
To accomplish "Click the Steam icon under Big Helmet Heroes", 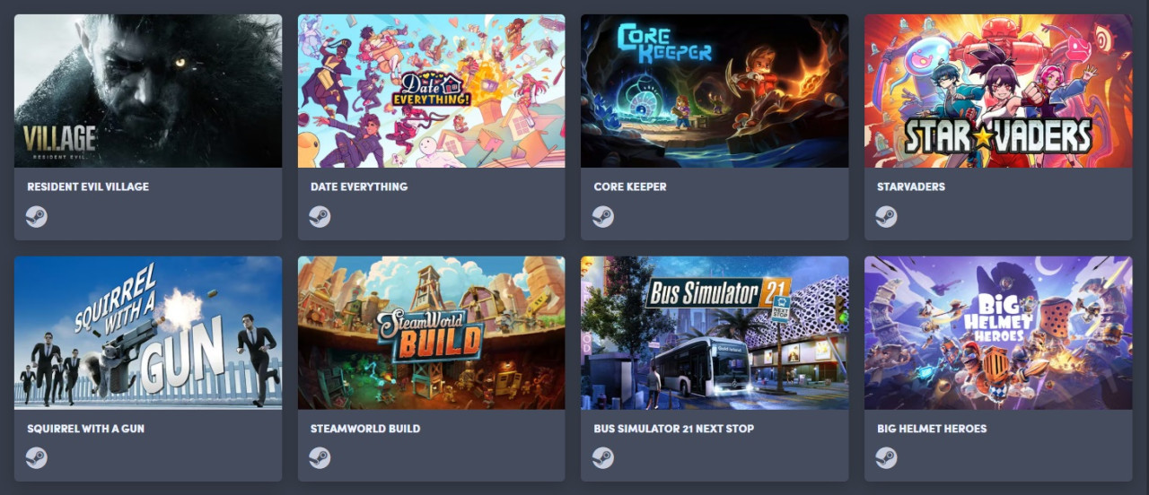I will (x=886, y=457).
